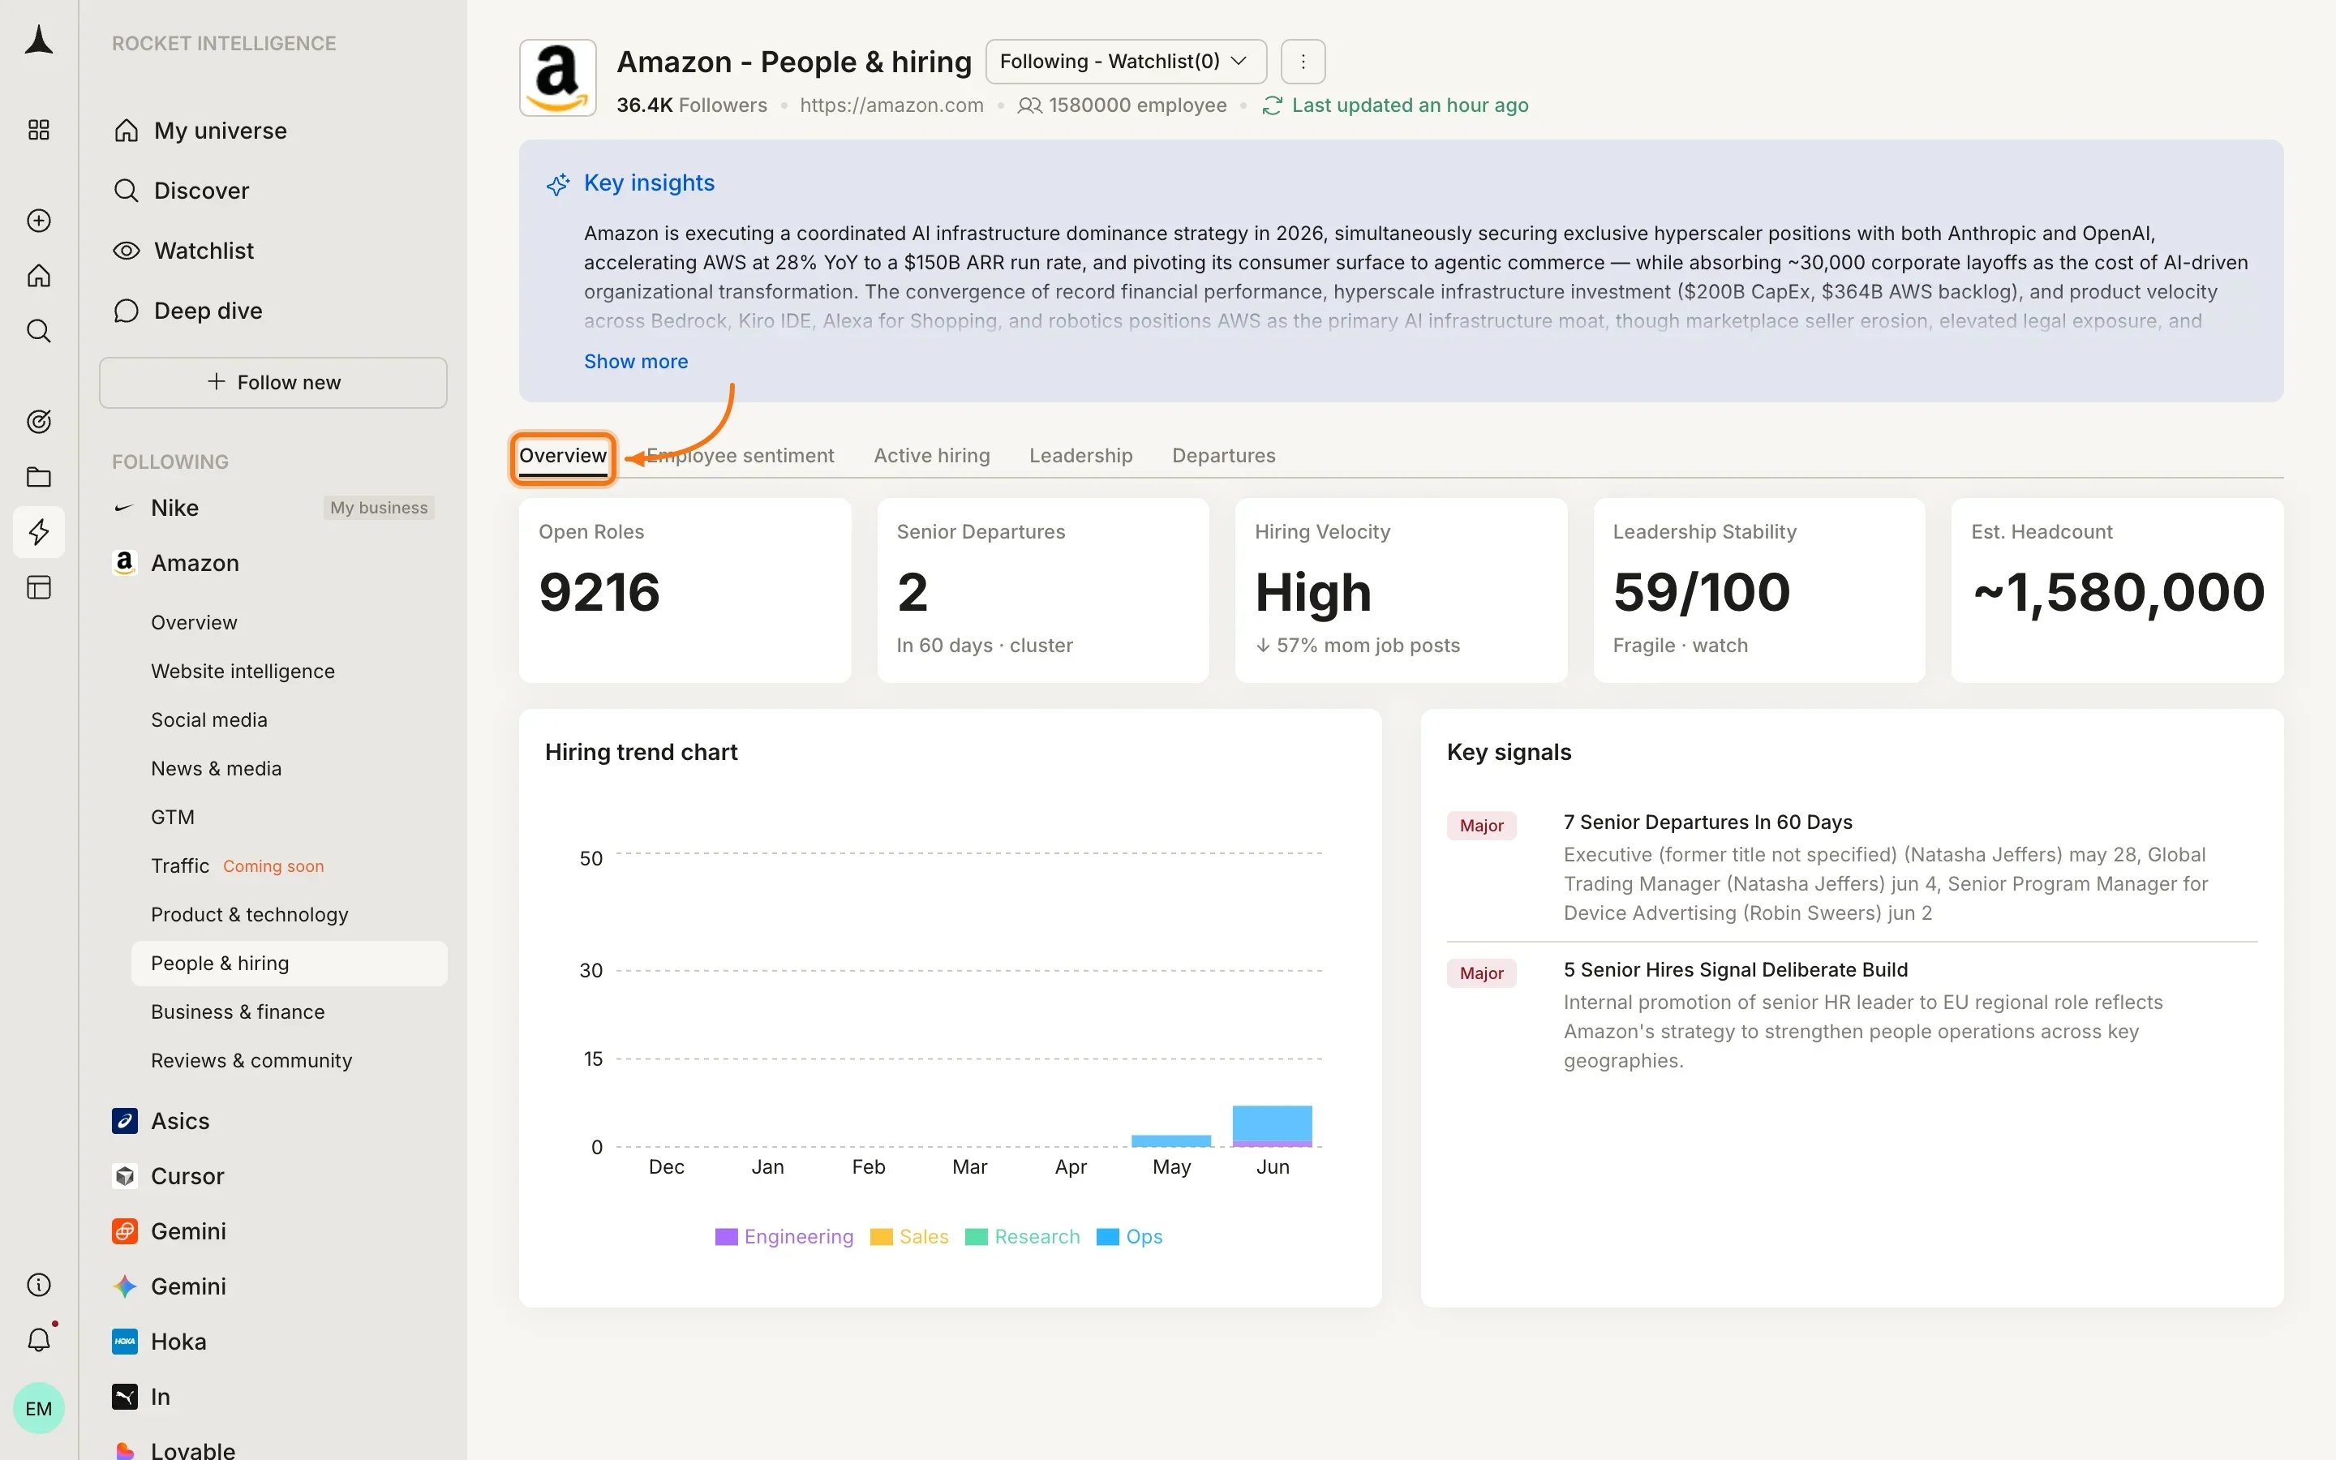This screenshot has width=2336, height=1460.
Task: Open News & media section
Action: (217, 769)
